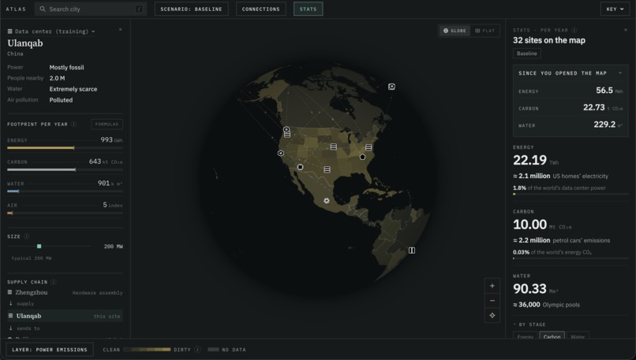
Task: Recenter the globe with the locate button
Action: [492, 315]
